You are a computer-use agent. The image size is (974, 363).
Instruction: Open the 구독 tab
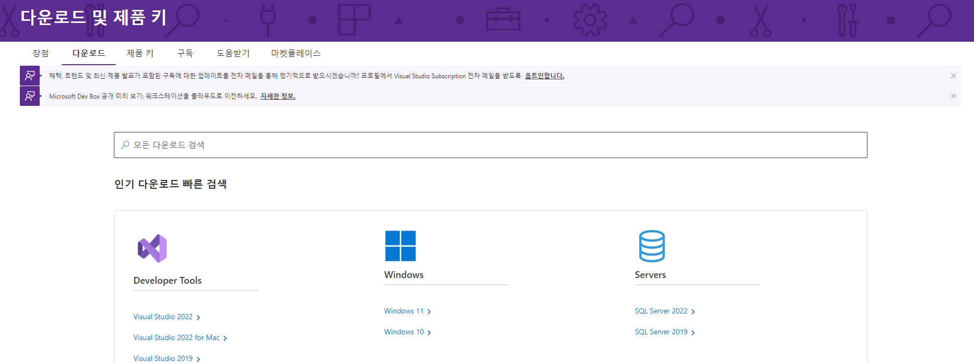point(185,53)
